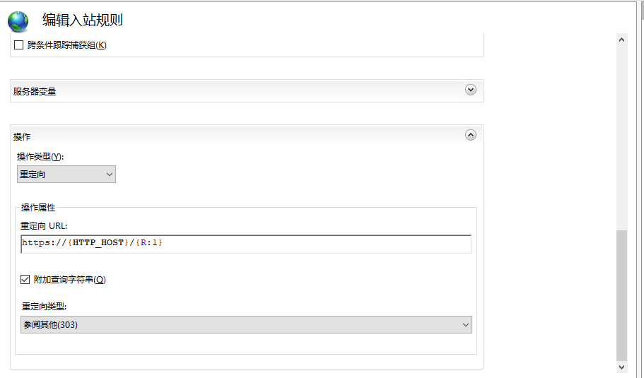This screenshot has width=644, height=378.
Task: Click the 编辑入站规则 page title
Action: 82,20
